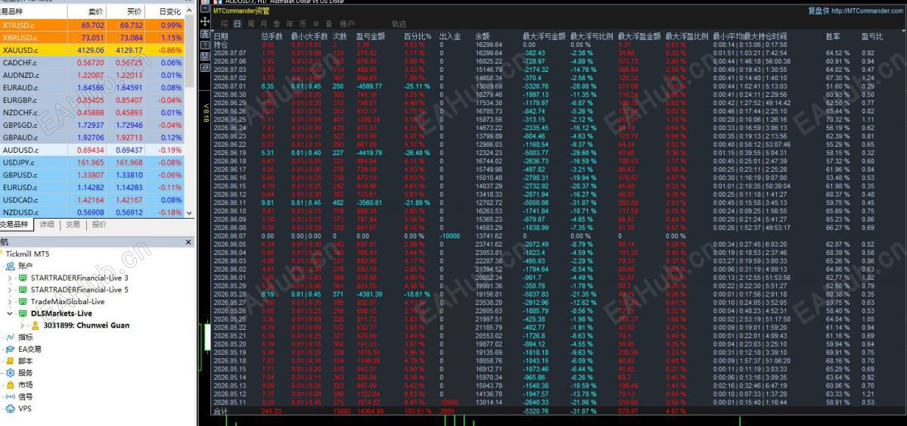Collapse DLSMarkets-Live account node
This screenshot has width=907, height=426.
click(10, 314)
